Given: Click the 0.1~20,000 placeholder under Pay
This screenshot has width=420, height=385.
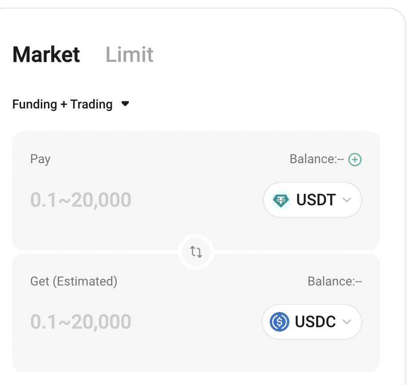Looking at the screenshot, I should tap(81, 200).
